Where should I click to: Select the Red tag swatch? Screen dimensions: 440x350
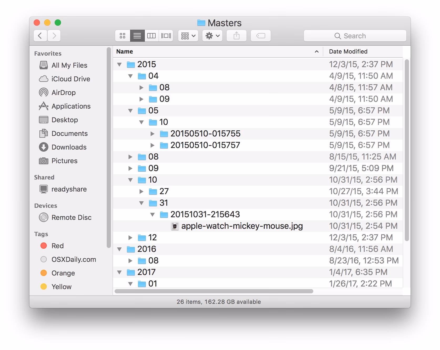44,246
